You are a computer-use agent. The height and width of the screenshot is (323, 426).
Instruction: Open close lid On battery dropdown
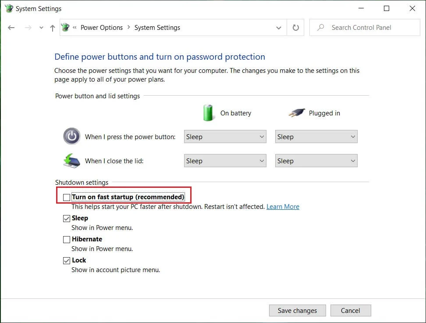225,161
